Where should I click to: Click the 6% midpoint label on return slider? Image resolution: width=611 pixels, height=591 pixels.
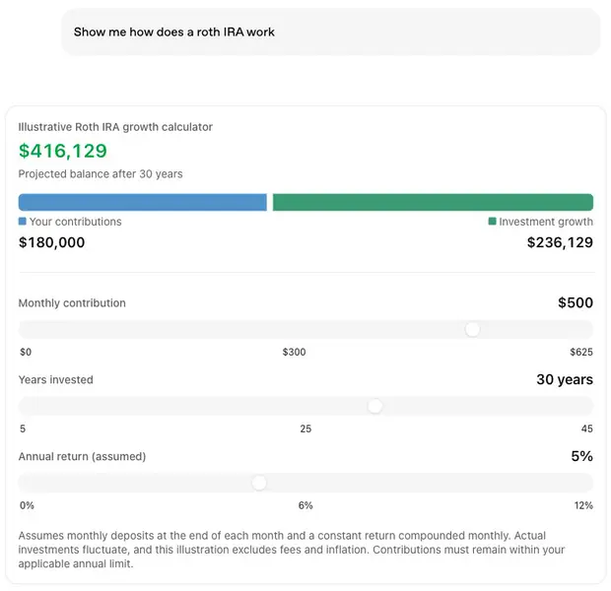305,505
